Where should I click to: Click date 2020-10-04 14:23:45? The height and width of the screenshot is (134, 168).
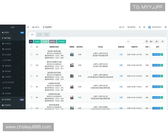[x=134, y=76]
